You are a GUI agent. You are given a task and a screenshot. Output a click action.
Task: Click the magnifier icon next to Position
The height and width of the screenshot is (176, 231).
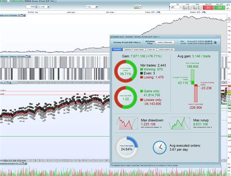(204, 12)
